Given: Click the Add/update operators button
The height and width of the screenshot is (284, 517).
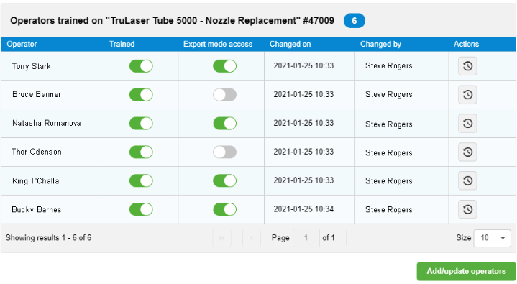Looking at the screenshot, I should 466,271.
